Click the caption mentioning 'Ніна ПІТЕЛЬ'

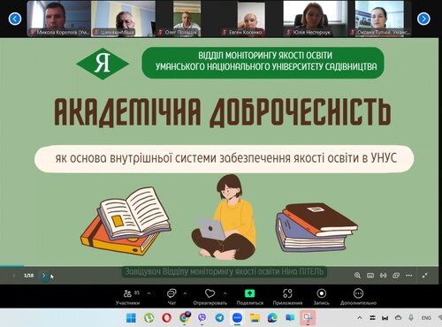pyautogui.click(x=224, y=271)
